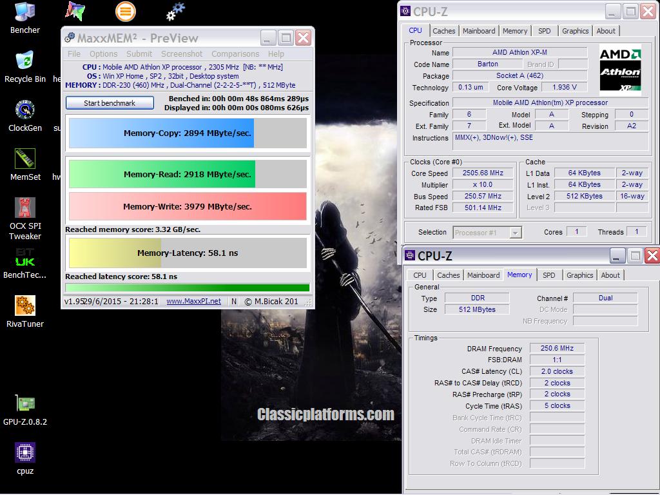Open the BenchTec UK desktop shortcut
This screenshot has width=660, height=495.
25,264
